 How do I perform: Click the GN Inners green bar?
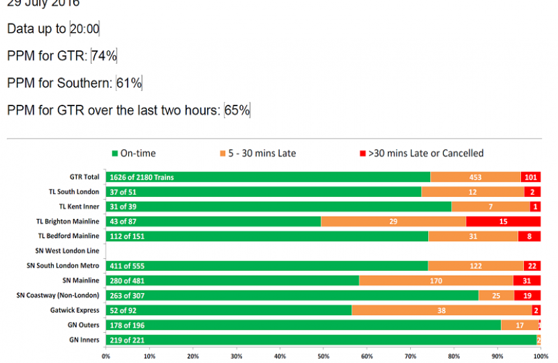[x=321, y=340]
